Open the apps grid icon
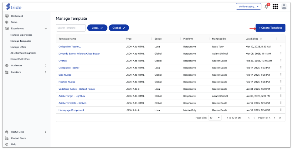293x150 pixels. point(275,7)
